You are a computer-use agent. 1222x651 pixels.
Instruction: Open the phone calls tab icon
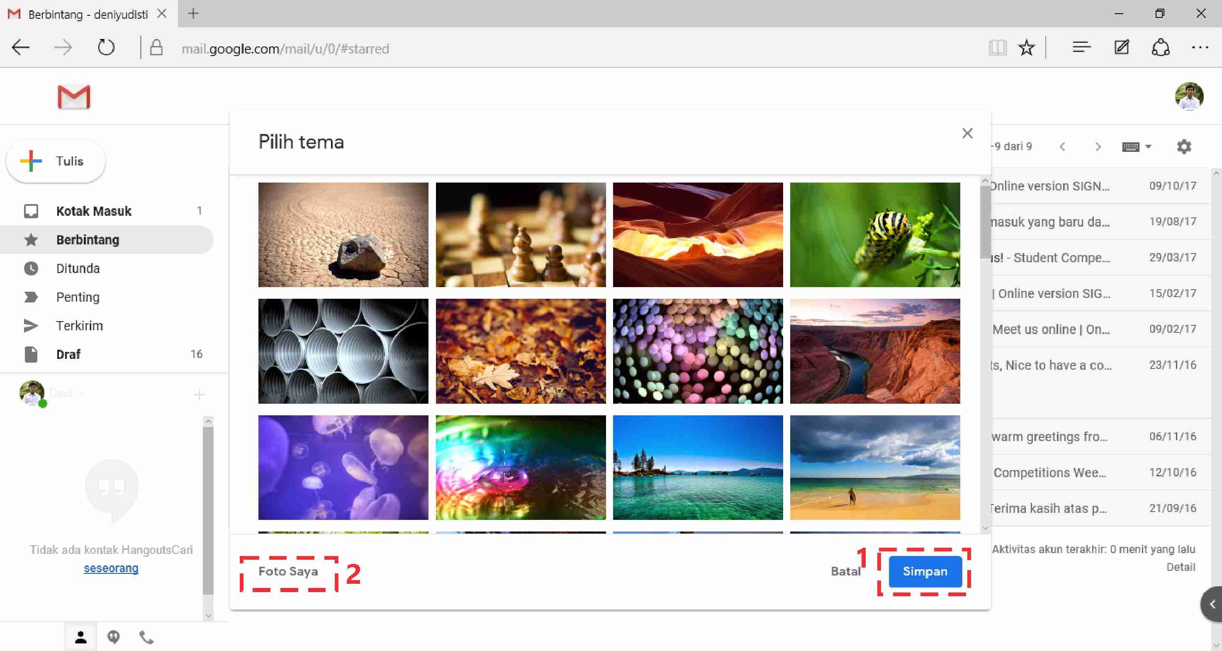[146, 637]
